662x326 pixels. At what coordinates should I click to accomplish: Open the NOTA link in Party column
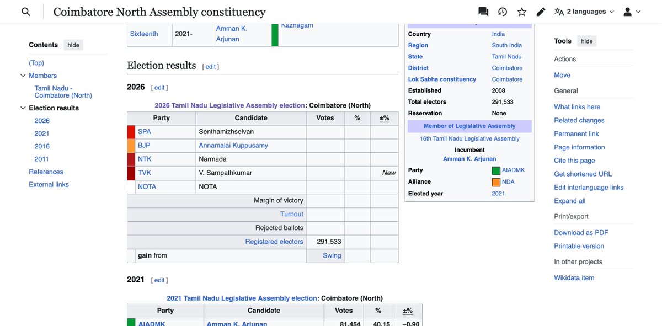tap(147, 186)
